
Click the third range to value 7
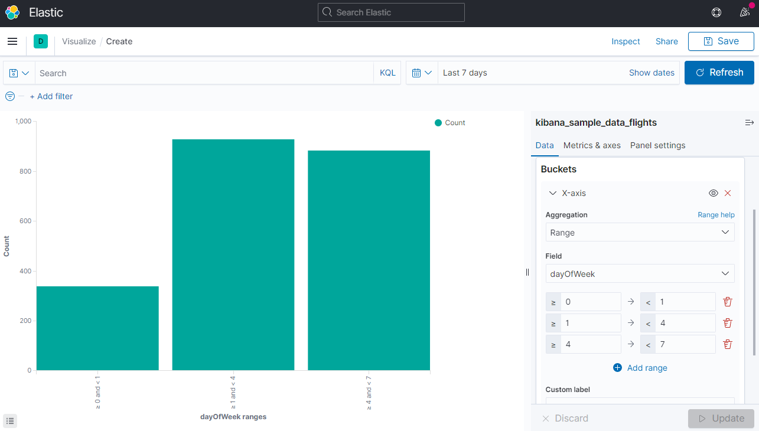click(685, 344)
